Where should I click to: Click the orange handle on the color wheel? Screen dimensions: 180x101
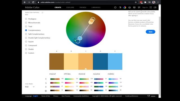(91, 21)
